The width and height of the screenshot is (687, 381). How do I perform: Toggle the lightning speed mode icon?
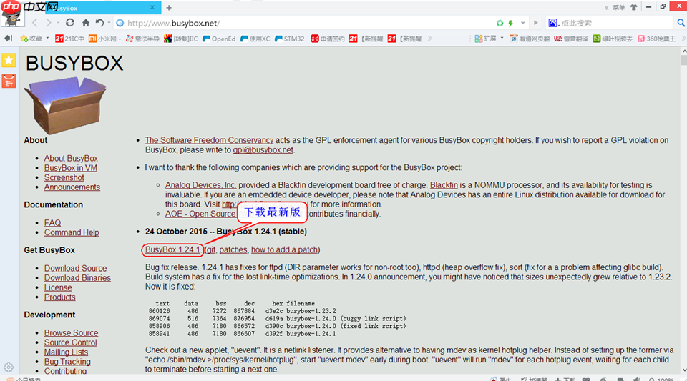point(511,23)
